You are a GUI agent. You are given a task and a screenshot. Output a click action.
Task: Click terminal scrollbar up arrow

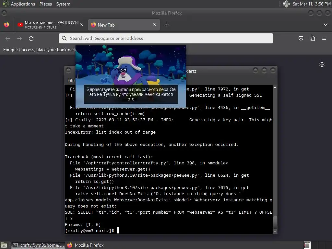[275, 88]
